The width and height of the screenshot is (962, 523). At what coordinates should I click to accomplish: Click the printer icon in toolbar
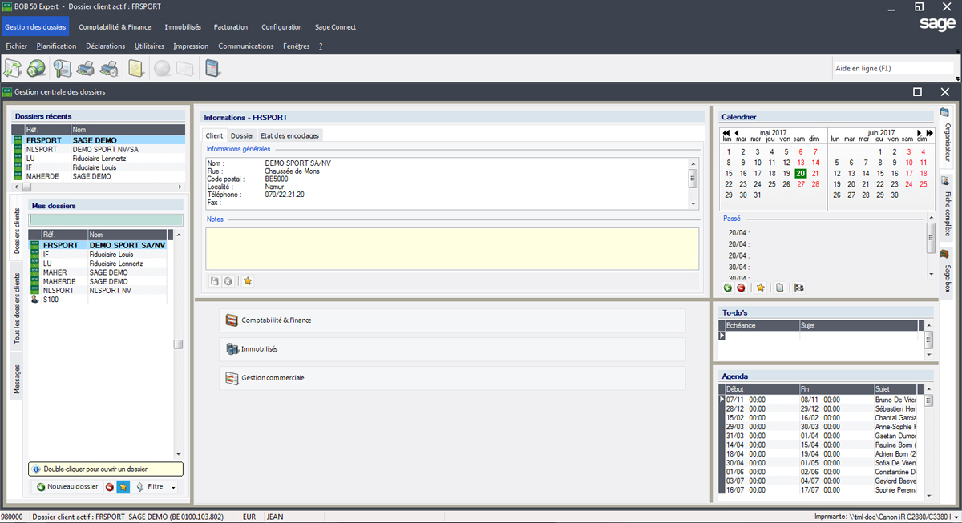[87, 68]
